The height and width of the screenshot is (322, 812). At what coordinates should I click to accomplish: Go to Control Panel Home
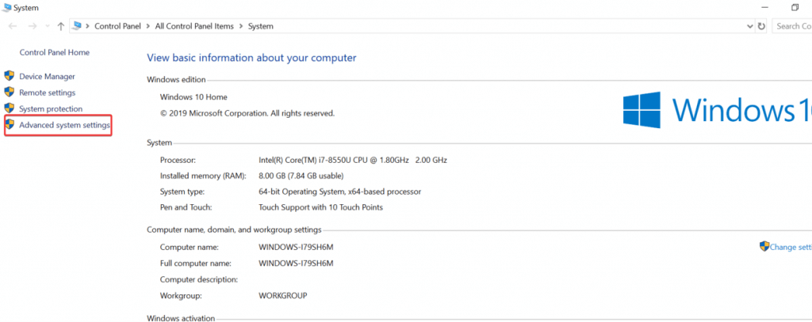[55, 52]
